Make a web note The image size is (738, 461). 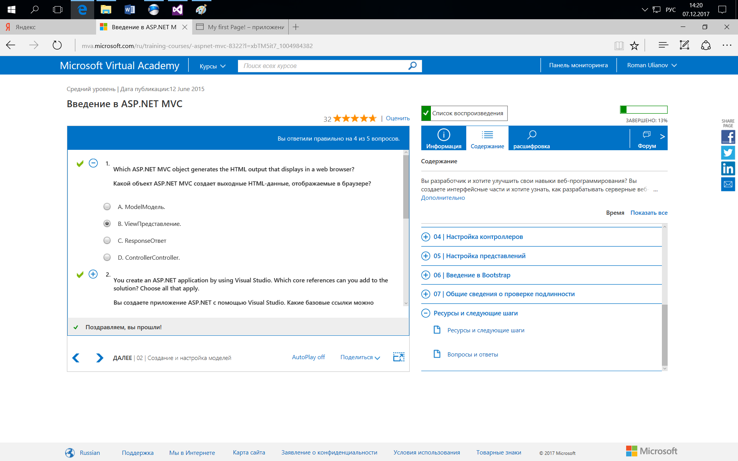coord(685,45)
